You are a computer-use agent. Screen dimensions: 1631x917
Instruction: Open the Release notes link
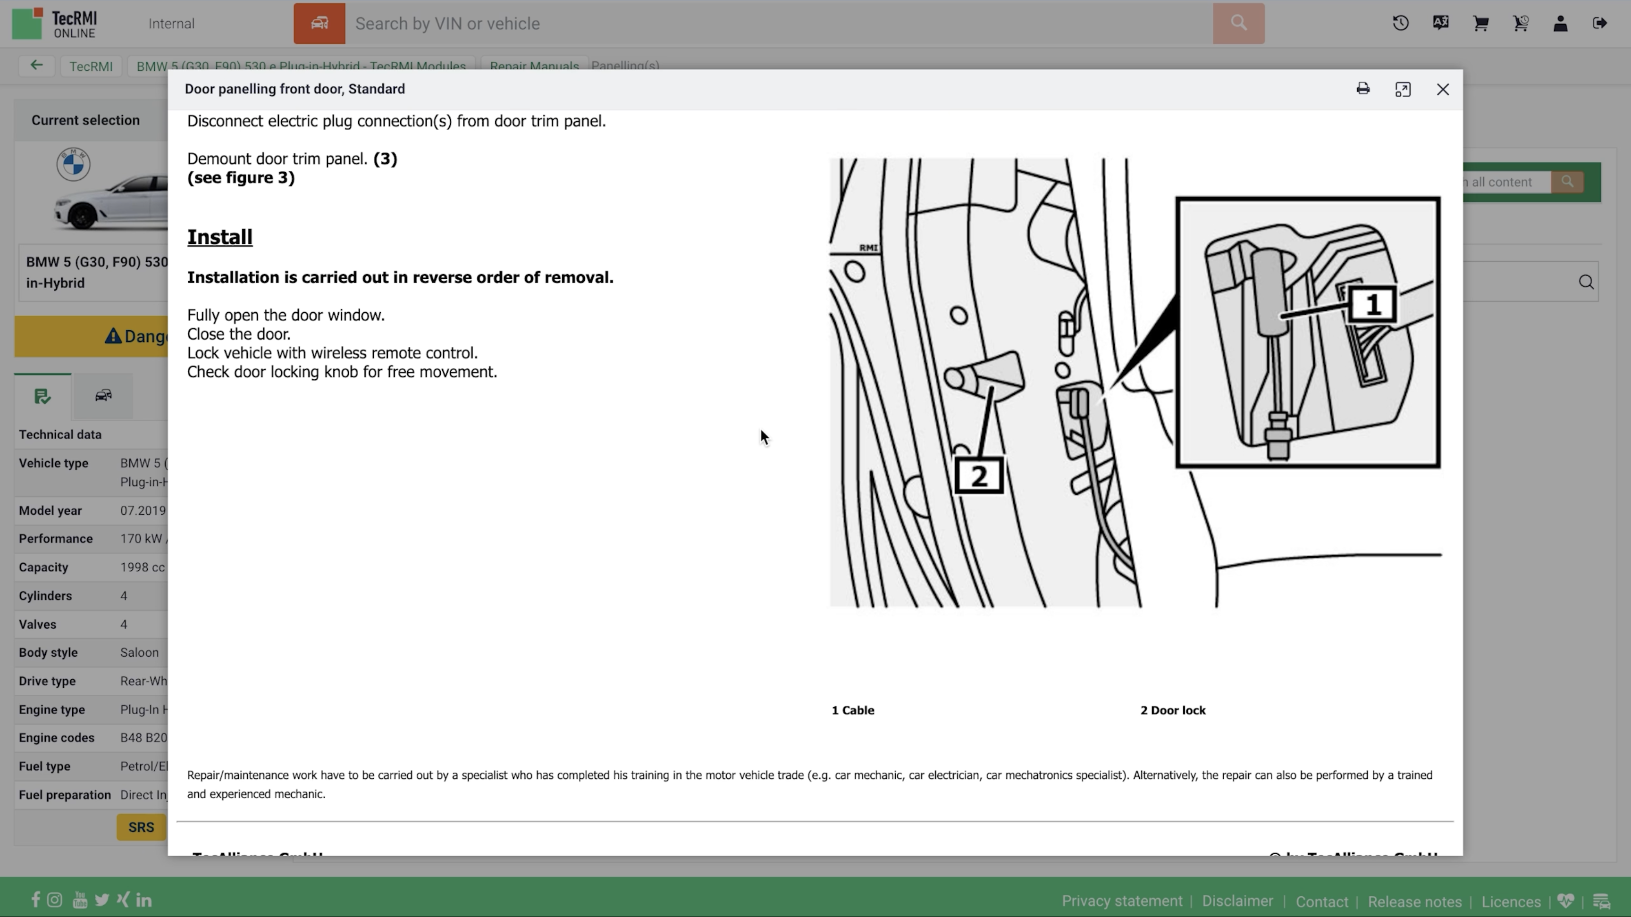click(1414, 901)
